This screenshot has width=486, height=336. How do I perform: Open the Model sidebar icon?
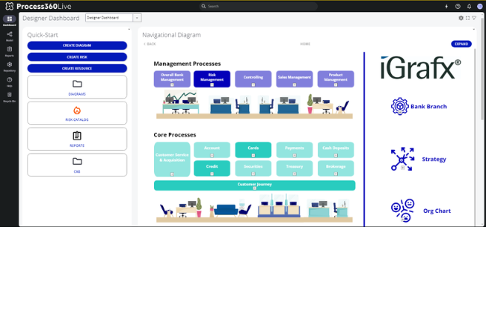[x=9, y=36]
